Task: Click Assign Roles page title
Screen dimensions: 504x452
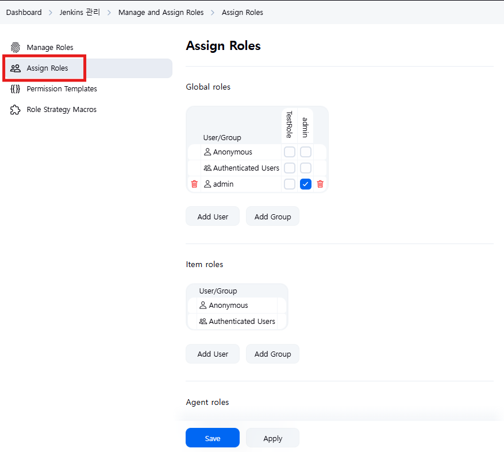Action: pos(223,46)
